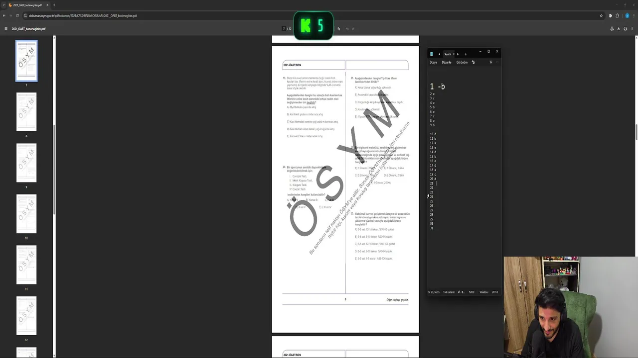
Task: Click 'Diğer sayfaya geçiniz' text on page
Action: click(397, 300)
